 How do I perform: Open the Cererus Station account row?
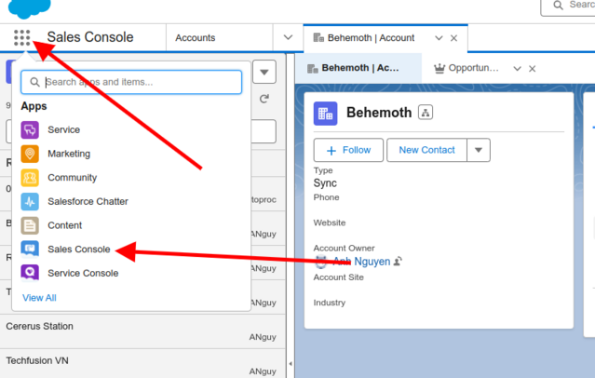point(142,331)
